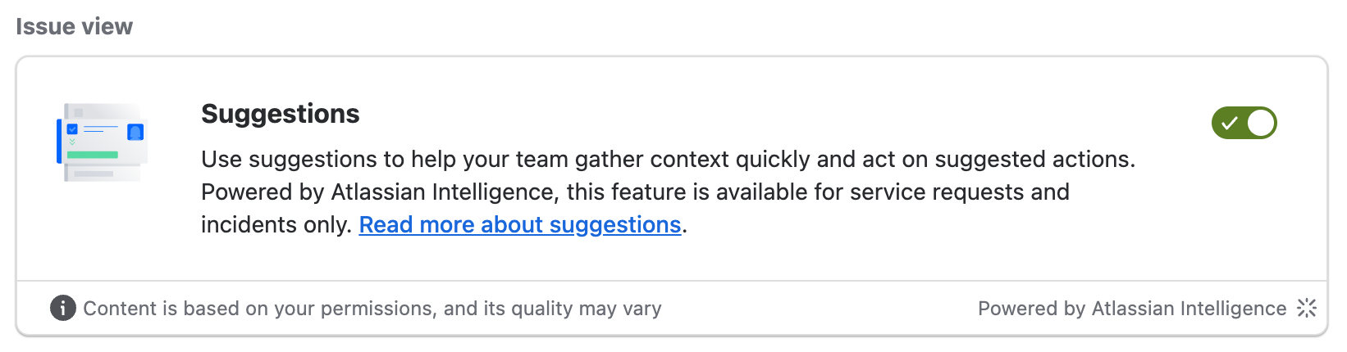The image size is (1347, 352).
Task: Click the Suggestions feature illustration
Action: 103,142
